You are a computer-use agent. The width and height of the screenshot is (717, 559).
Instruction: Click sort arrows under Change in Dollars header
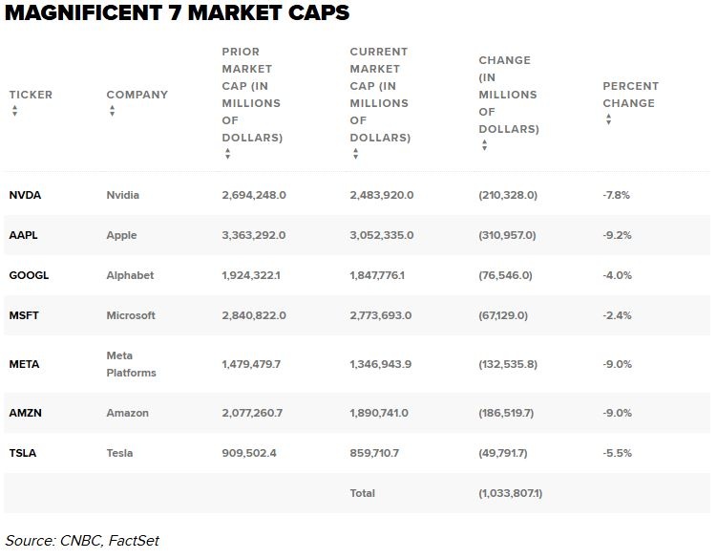[484, 145]
